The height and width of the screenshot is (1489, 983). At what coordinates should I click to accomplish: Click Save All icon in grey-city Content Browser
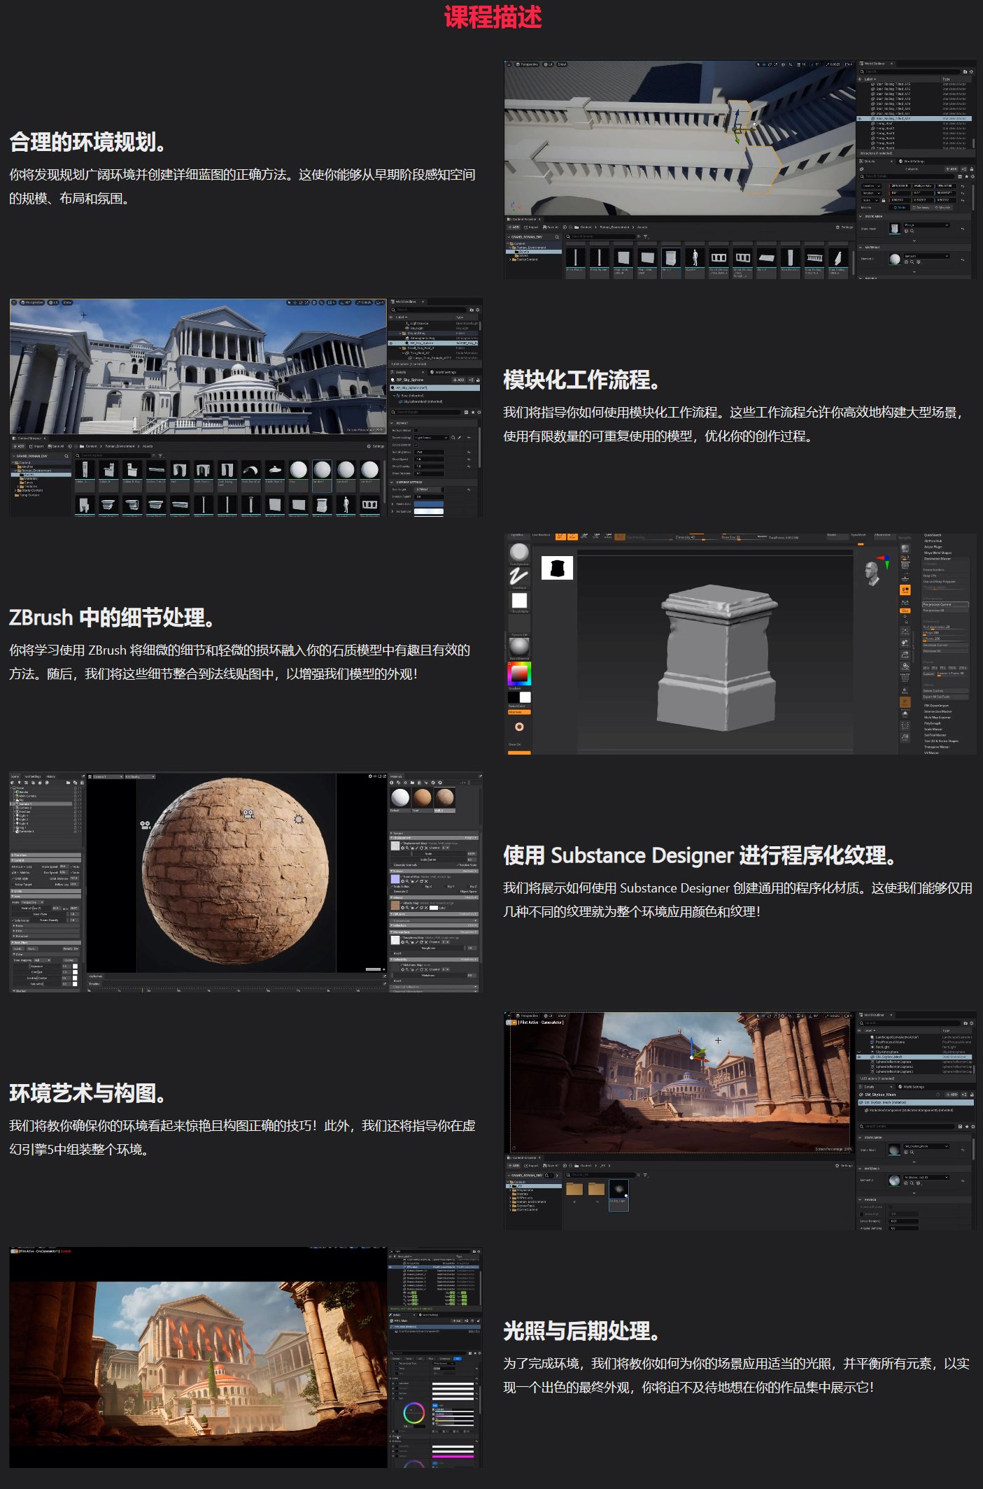[50, 446]
